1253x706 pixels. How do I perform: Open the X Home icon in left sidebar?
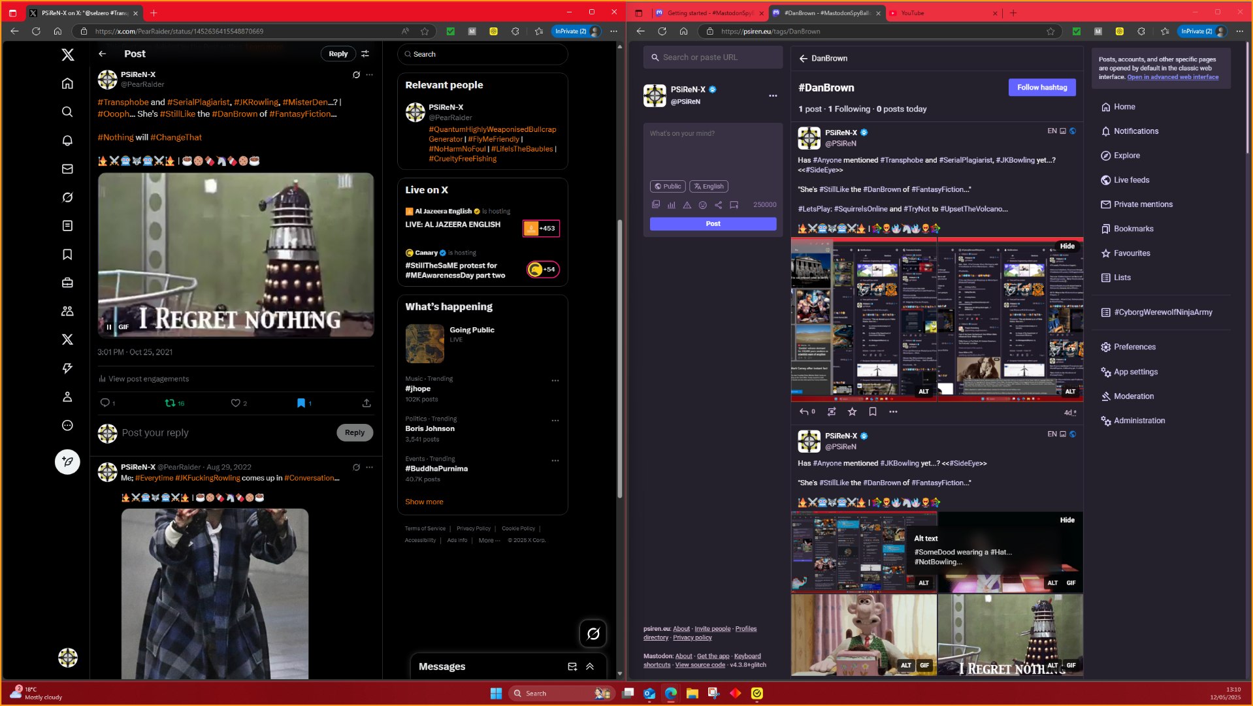click(67, 83)
